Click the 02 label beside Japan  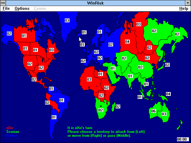pyautogui.click(x=167, y=65)
